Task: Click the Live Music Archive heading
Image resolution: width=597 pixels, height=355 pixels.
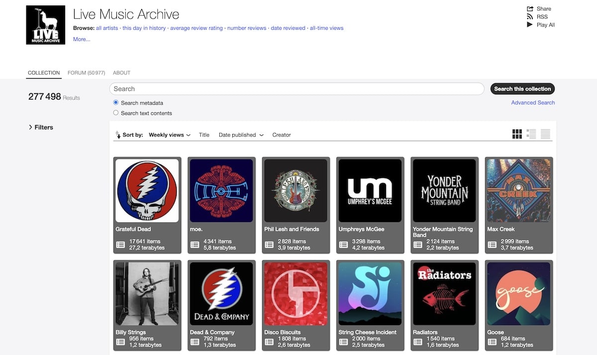Action: (126, 14)
